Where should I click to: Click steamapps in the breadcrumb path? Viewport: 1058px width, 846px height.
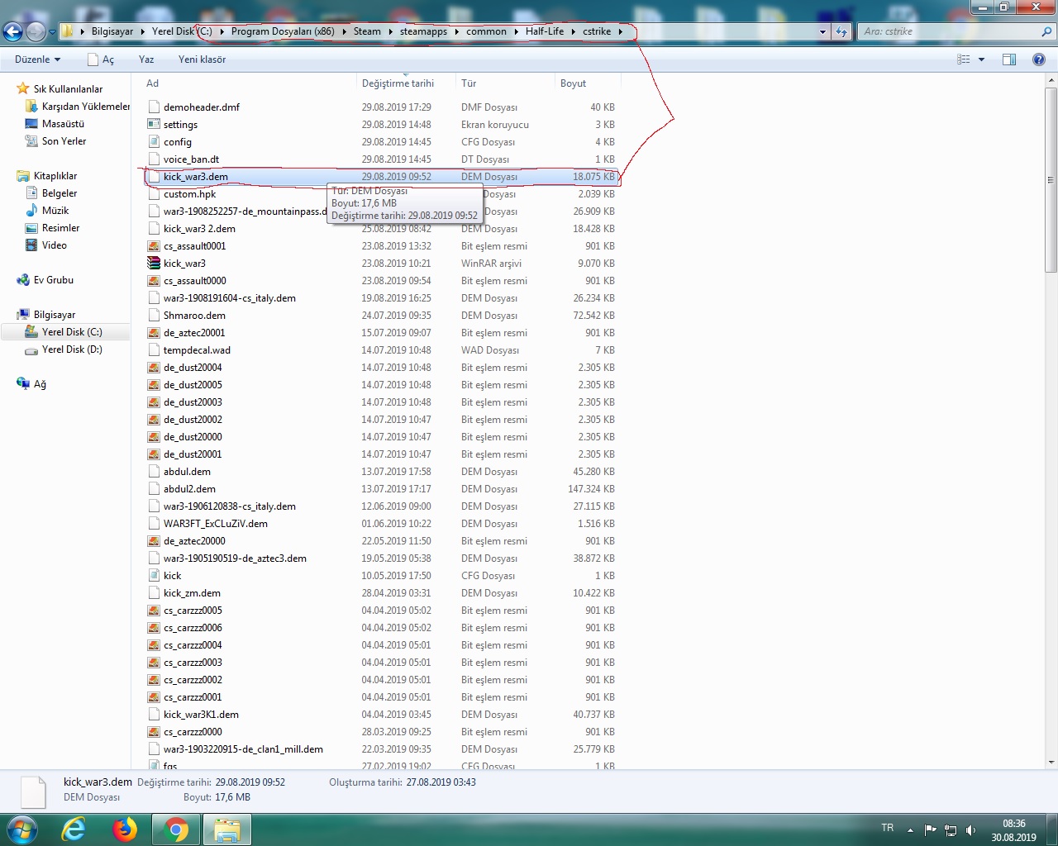click(x=423, y=31)
